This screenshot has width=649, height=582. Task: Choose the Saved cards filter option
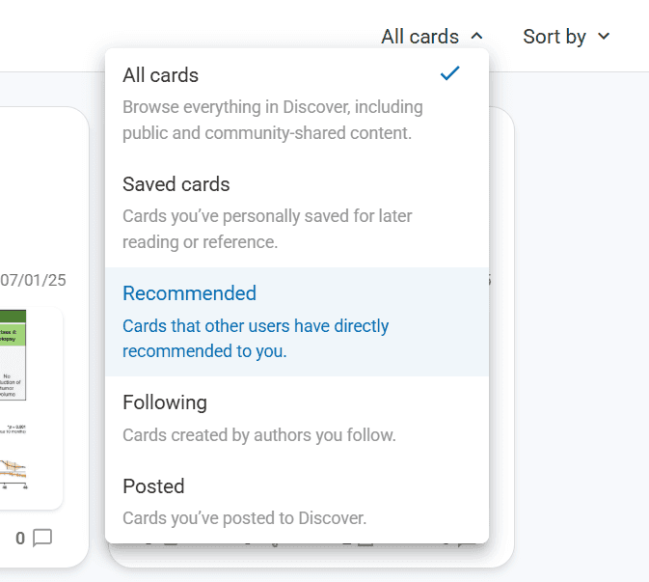click(176, 184)
